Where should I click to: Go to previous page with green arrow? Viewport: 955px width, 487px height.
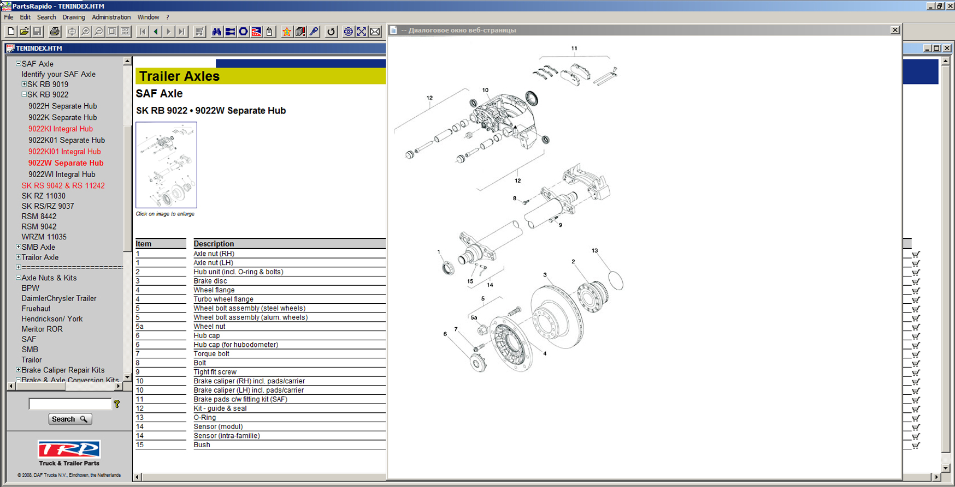pyautogui.click(x=156, y=32)
